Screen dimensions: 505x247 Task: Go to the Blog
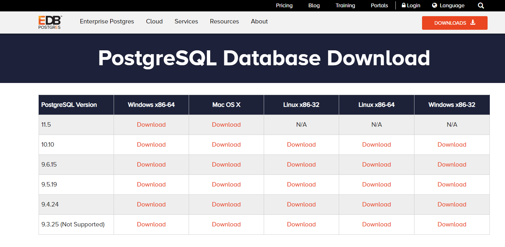pyautogui.click(x=314, y=5)
